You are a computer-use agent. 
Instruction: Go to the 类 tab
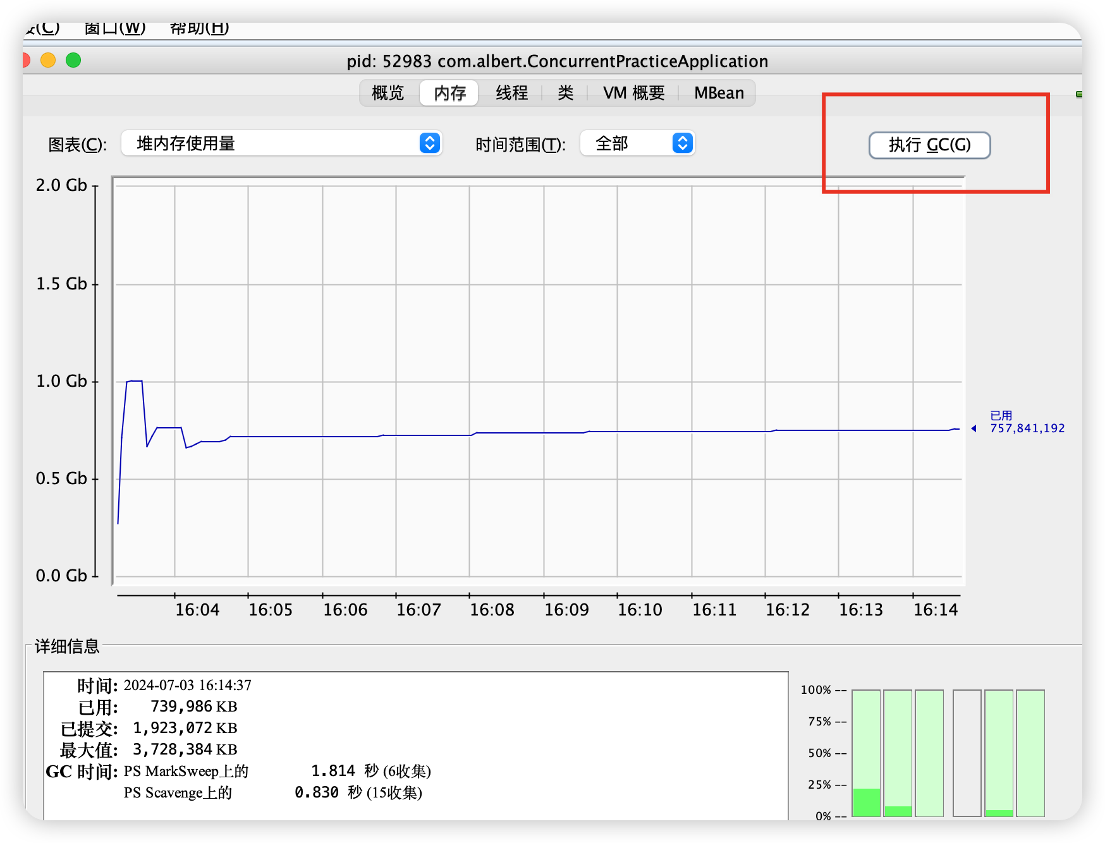(x=565, y=93)
